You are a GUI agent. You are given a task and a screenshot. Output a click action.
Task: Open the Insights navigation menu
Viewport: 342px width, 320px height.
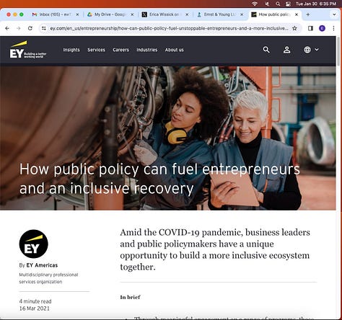[71, 50]
